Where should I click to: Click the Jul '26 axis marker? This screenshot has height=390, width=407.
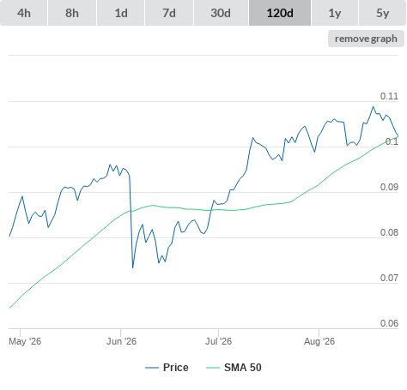[x=218, y=341]
